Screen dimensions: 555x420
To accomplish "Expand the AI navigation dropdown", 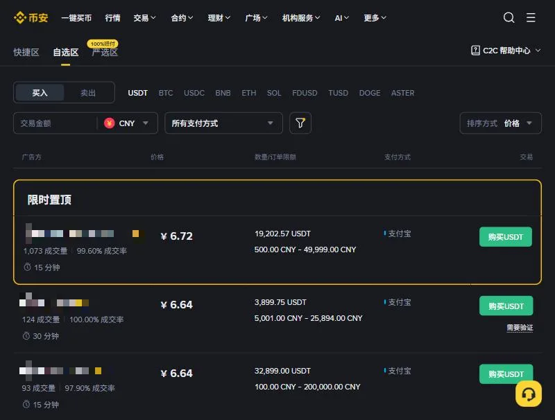I will click(x=342, y=18).
